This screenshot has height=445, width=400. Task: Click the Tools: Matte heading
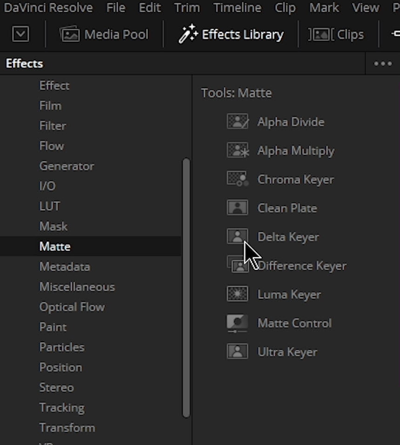point(236,93)
